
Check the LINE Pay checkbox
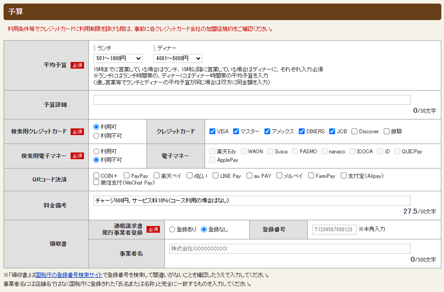coord(215,176)
